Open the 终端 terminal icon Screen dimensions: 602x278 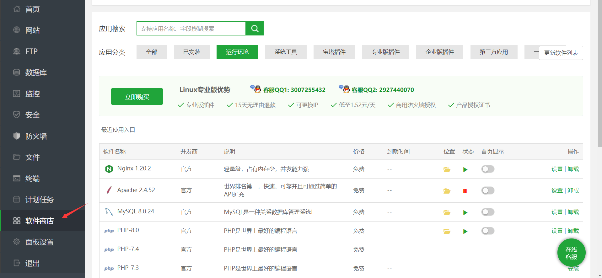tap(17, 178)
